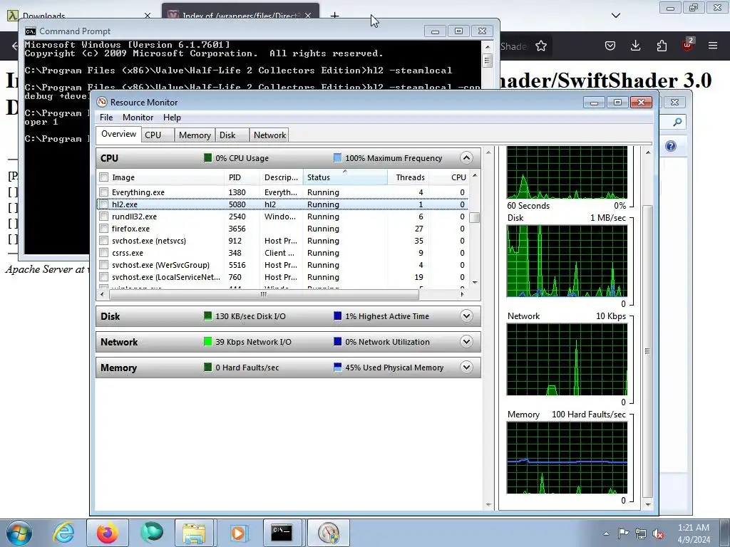Image resolution: width=730 pixels, height=547 pixels.
Task: Click the process table horizontal scrollbar
Action: click(264, 294)
